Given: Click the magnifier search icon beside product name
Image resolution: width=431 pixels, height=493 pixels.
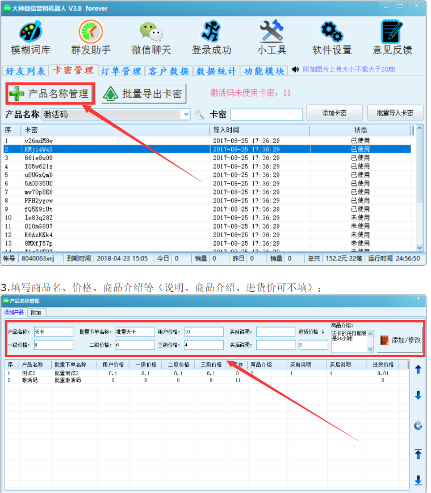Looking at the screenshot, I should click(199, 114).
